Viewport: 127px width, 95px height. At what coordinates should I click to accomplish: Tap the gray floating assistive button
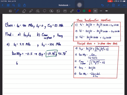click(79, 5)
